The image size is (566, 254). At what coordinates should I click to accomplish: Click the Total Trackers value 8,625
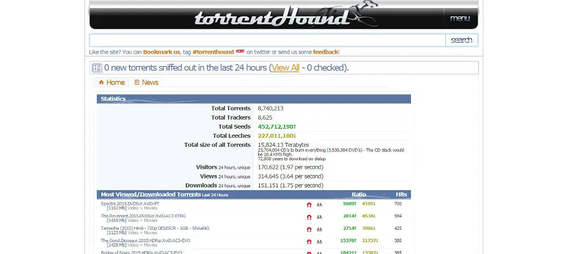coord(265,117)
